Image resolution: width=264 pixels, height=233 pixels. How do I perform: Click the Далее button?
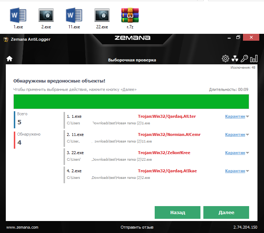226,212
